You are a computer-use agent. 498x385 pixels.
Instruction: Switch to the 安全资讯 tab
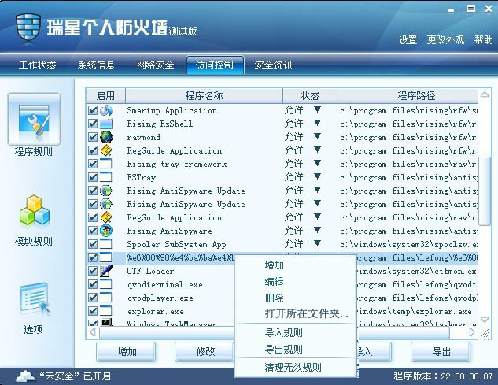click(273, 65)
